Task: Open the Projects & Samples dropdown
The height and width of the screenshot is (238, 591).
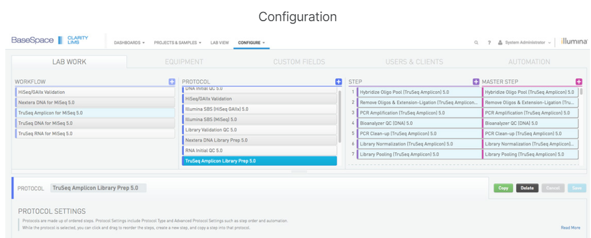Action: pos(177,43)
